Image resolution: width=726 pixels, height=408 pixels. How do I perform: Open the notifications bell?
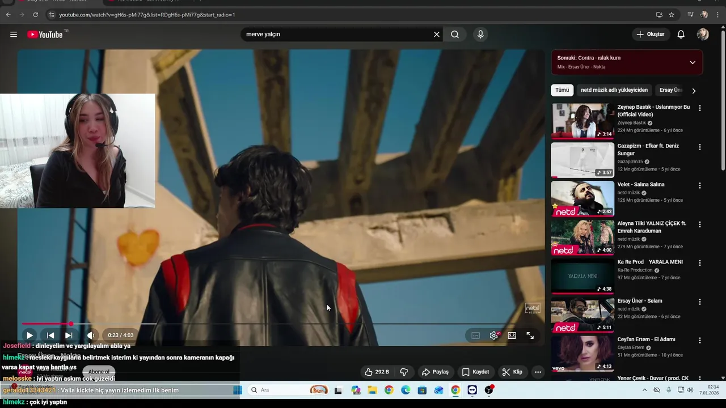click(681, 35)
